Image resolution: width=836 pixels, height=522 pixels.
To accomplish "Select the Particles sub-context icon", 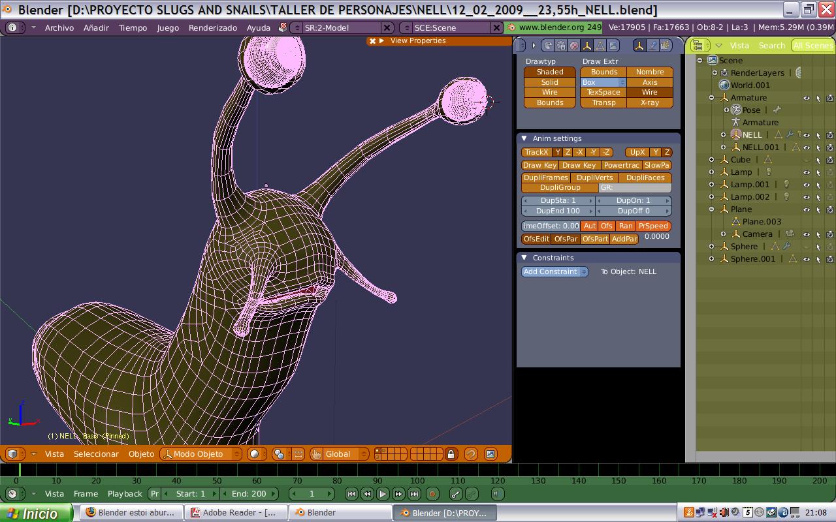I will click(x=665, y=46).
